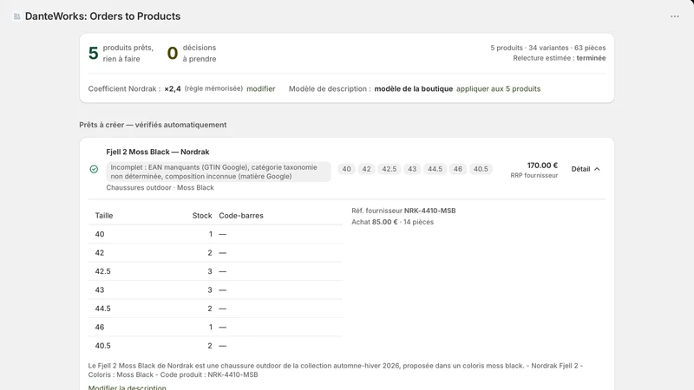This screenshot has height=390, width=694.
Task: Click the Incomplet EAN manquants warning badge
Action: tap(219, 172)
